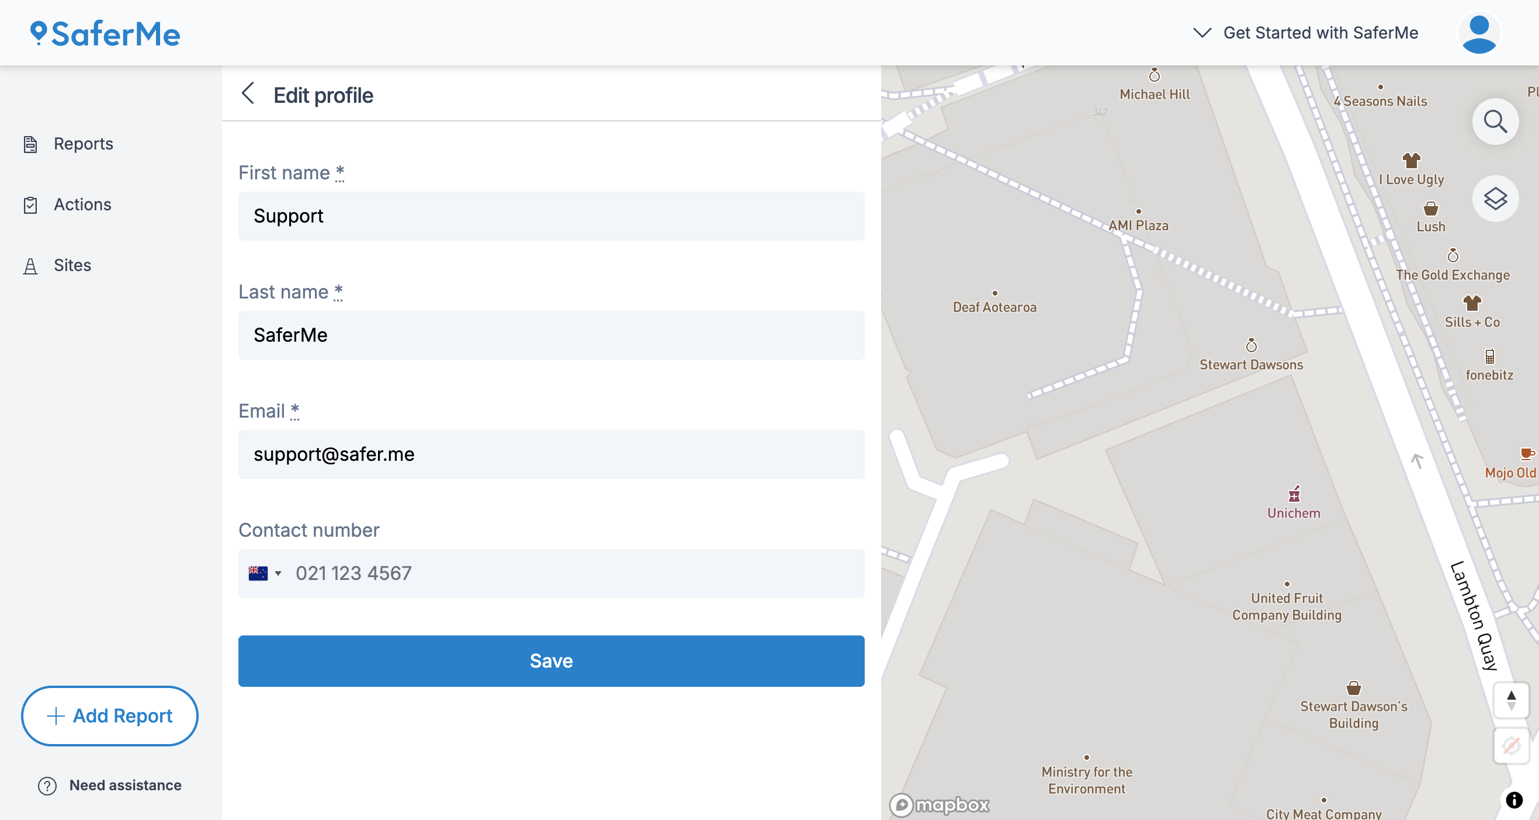
Task: Click the plus icon inside Add Report
Action: tap(56, 716)
